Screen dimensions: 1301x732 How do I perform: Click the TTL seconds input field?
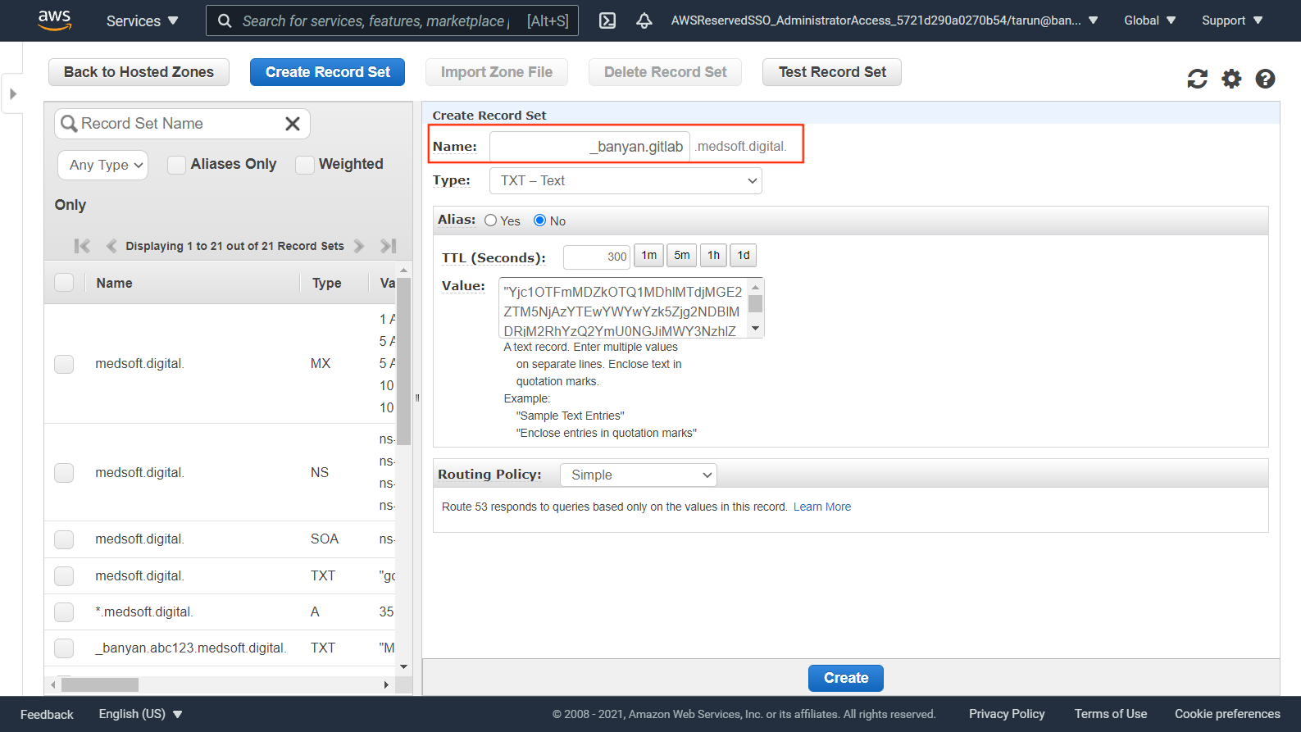click(x=596, y=257)
